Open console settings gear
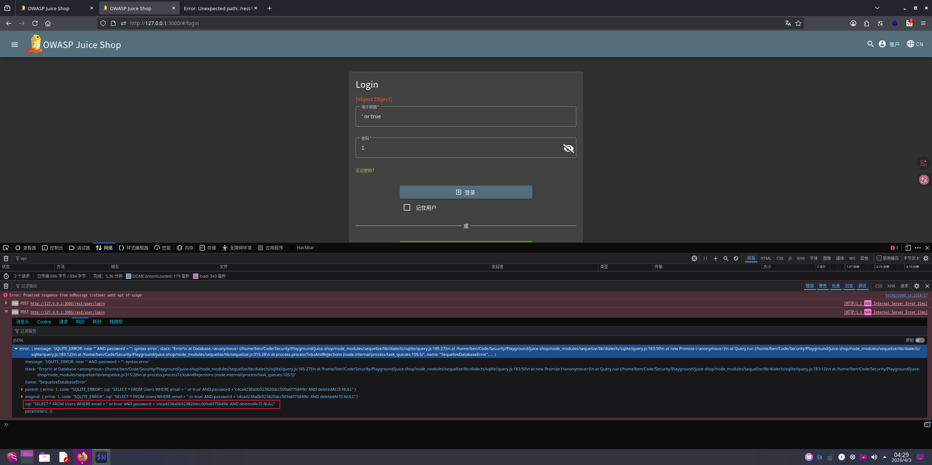932x465 pixels. coord(917,286)
